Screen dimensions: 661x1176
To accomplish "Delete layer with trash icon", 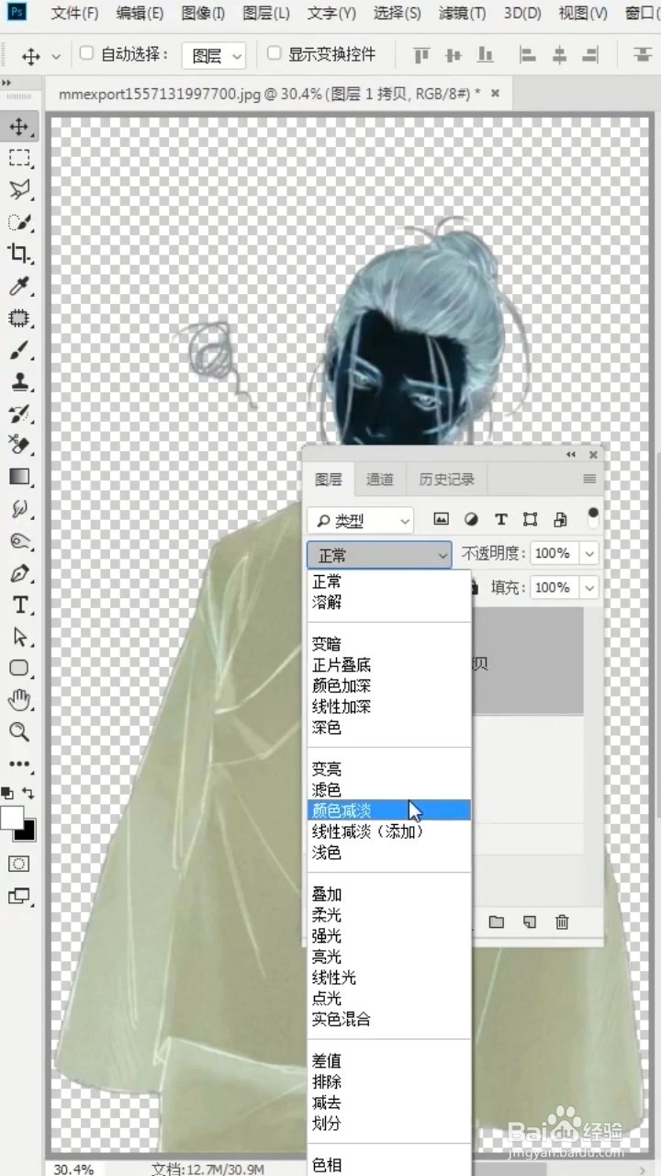I will pyautogui.click(x=562, y=922).
